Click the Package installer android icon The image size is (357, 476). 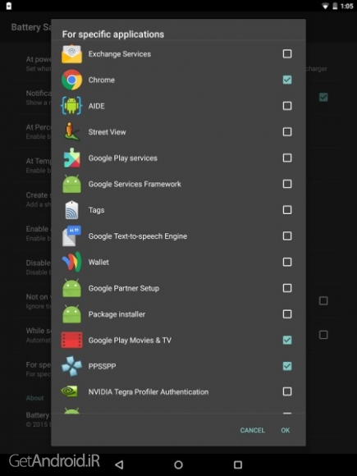tap(71, 314)
